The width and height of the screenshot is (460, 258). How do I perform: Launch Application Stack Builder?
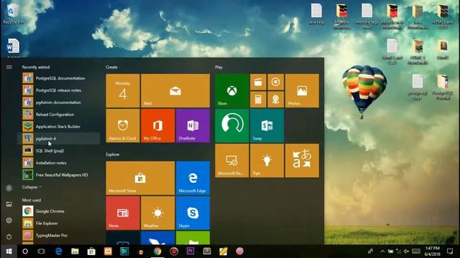(59, 126)
